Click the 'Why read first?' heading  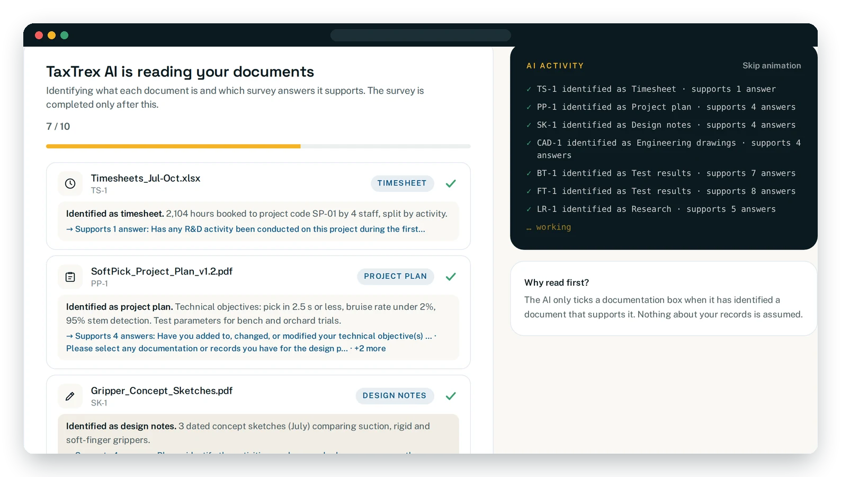tap(557, 282)
